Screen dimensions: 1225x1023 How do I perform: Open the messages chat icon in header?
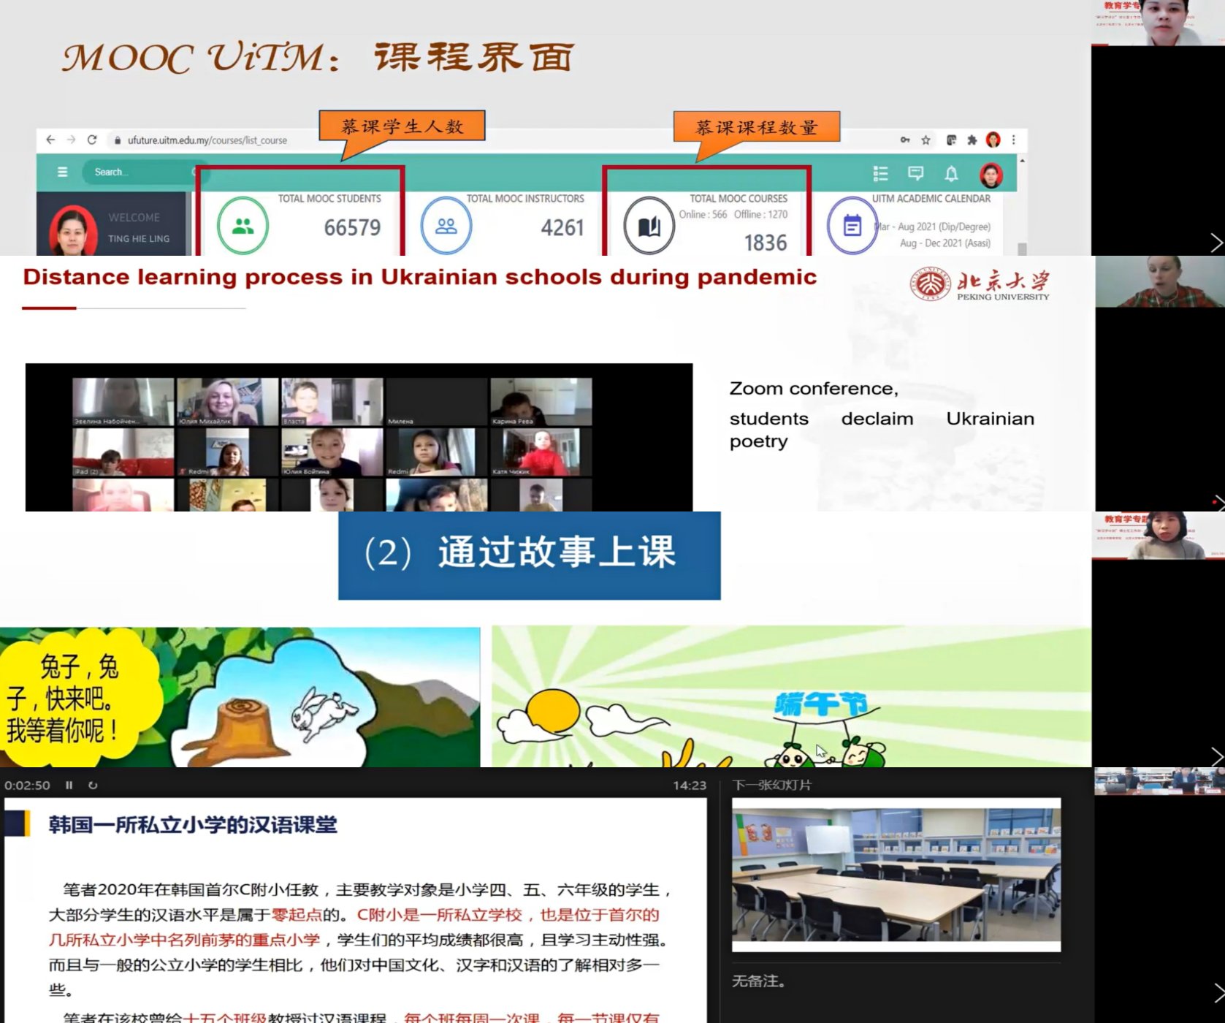(915, 173)
